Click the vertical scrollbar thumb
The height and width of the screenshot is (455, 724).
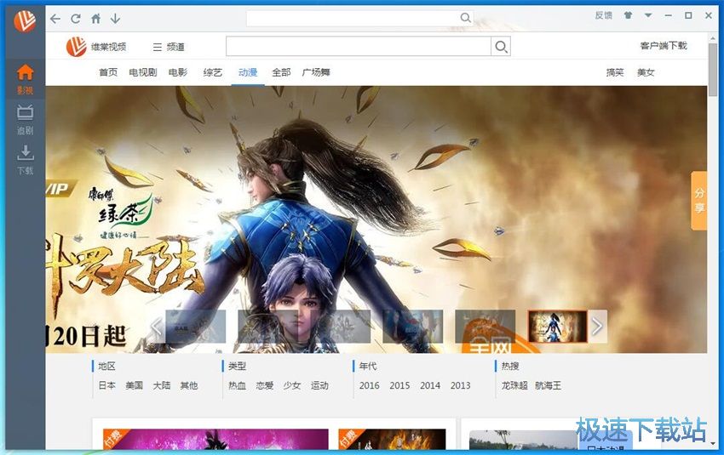pos(712,69)
